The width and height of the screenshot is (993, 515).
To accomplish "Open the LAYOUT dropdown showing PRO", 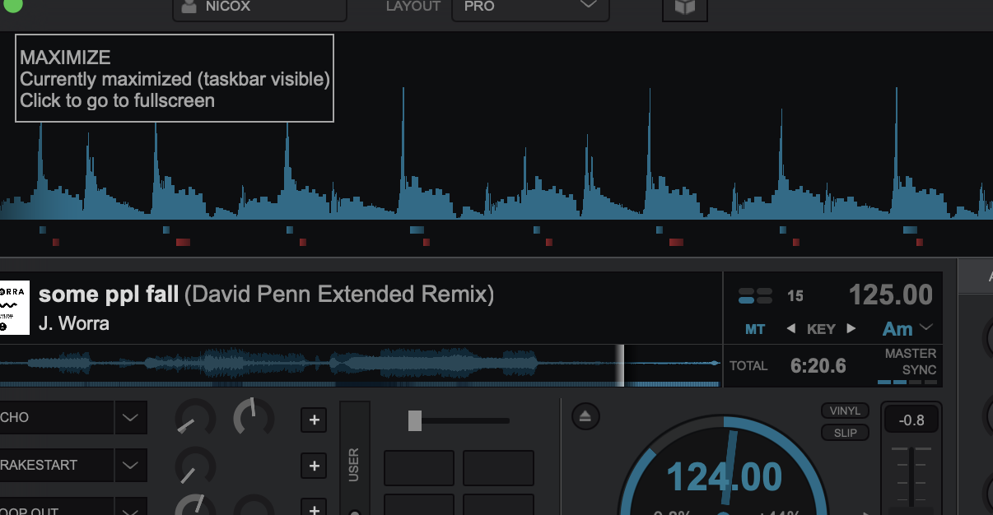I will 529,7.
